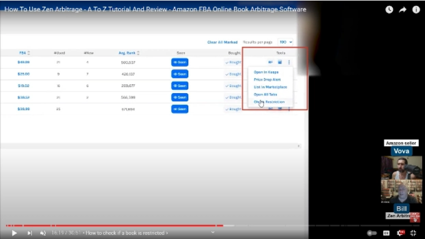Screen dimensions: 425x239
Task: Play the video
Action: [x=14, y=233]
